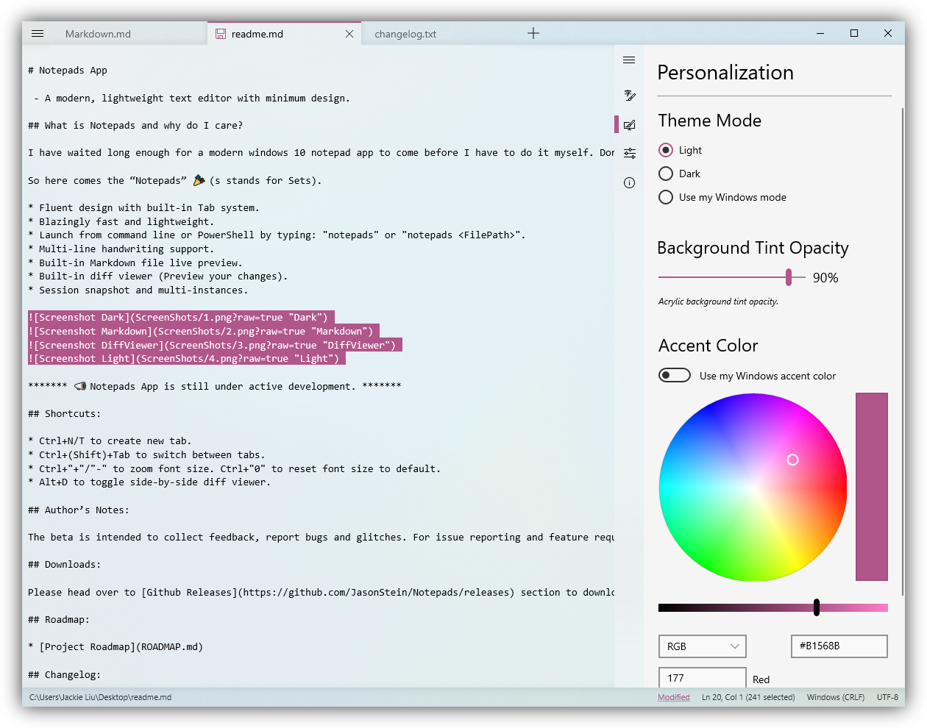927x728 pixels.
Task: Click the 90% opacity value
Action: click(825, 278)
